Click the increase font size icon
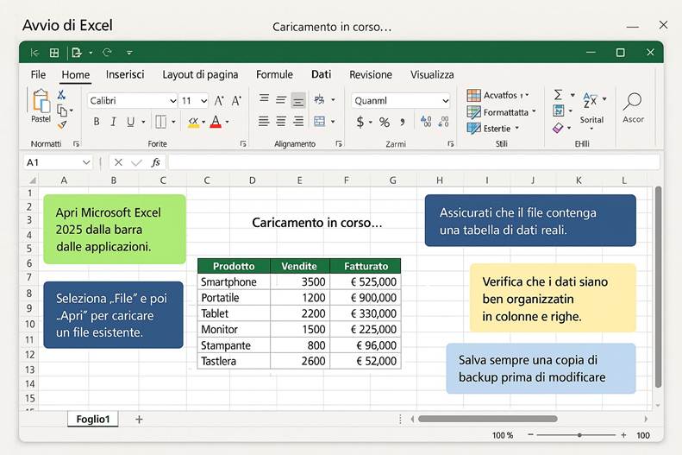This screenshot has width=682, height=455. 219,101
